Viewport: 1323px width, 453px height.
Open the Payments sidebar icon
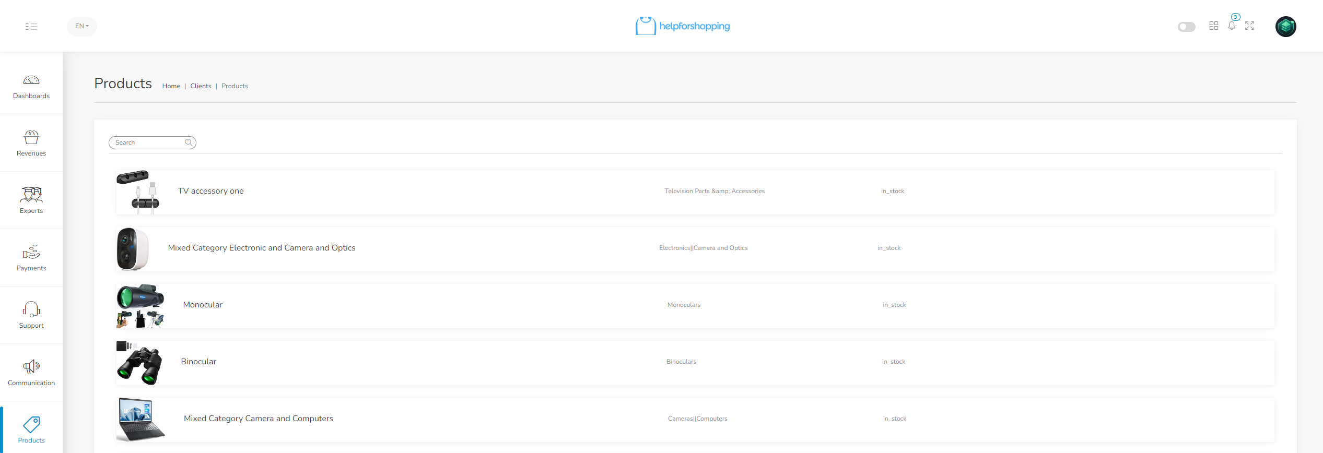[31, 253]
